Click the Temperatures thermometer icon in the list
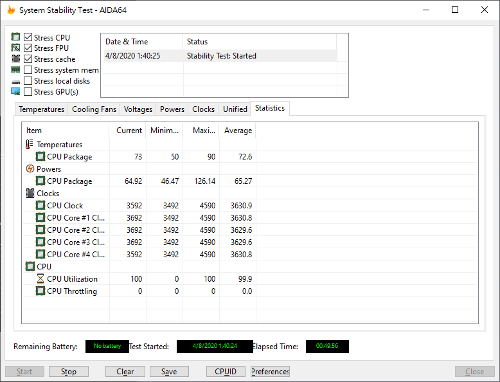This screenshot has width=500, height=382. [30, 144]
